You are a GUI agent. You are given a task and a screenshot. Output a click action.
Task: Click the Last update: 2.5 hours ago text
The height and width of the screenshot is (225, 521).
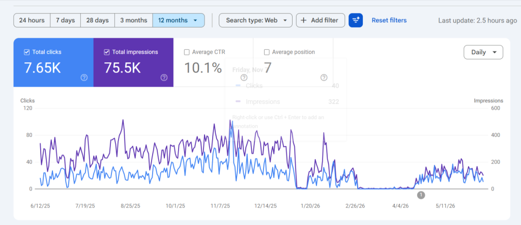pyautogui.click(x=477, y=20)
